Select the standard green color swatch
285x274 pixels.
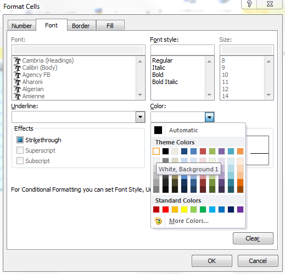pyautogui.click(x=203, y=209)
